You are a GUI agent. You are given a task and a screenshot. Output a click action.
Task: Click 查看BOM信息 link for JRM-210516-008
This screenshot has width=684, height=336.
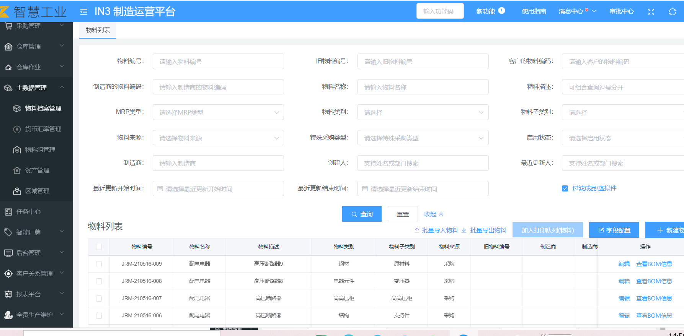[x=654, y=281]
